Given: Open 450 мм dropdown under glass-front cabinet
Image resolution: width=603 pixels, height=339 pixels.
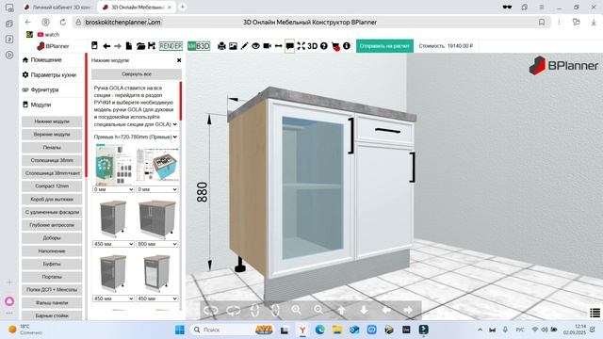Looking at the screenshot, I should [x=157, y=299].
